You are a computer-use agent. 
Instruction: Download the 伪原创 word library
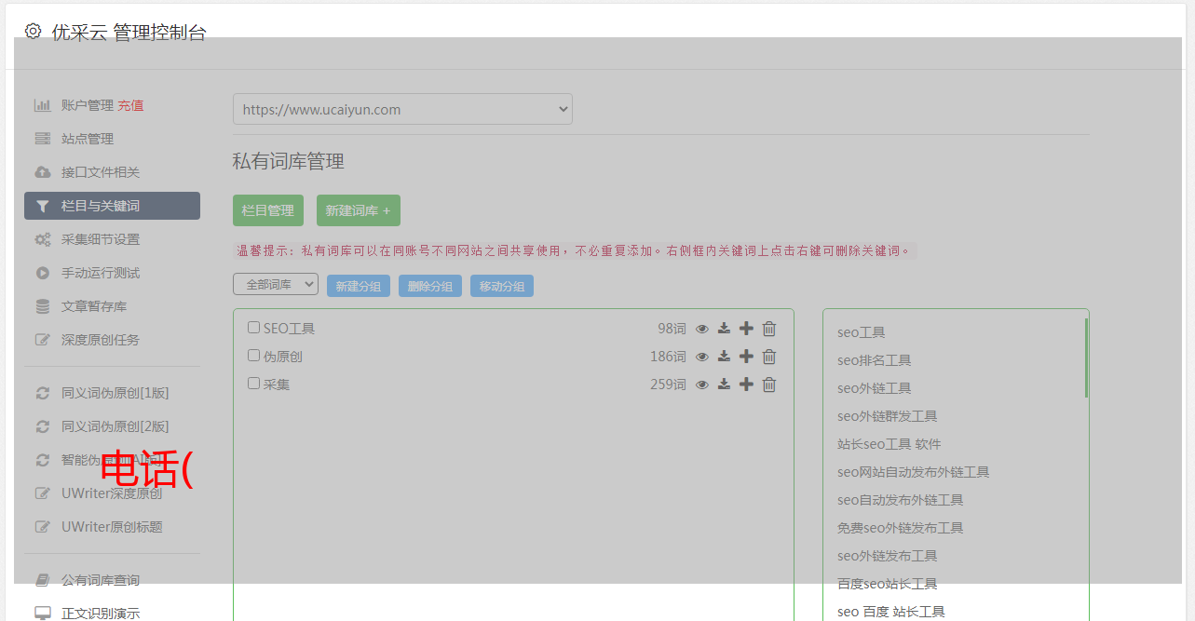(x=724, y=357)
